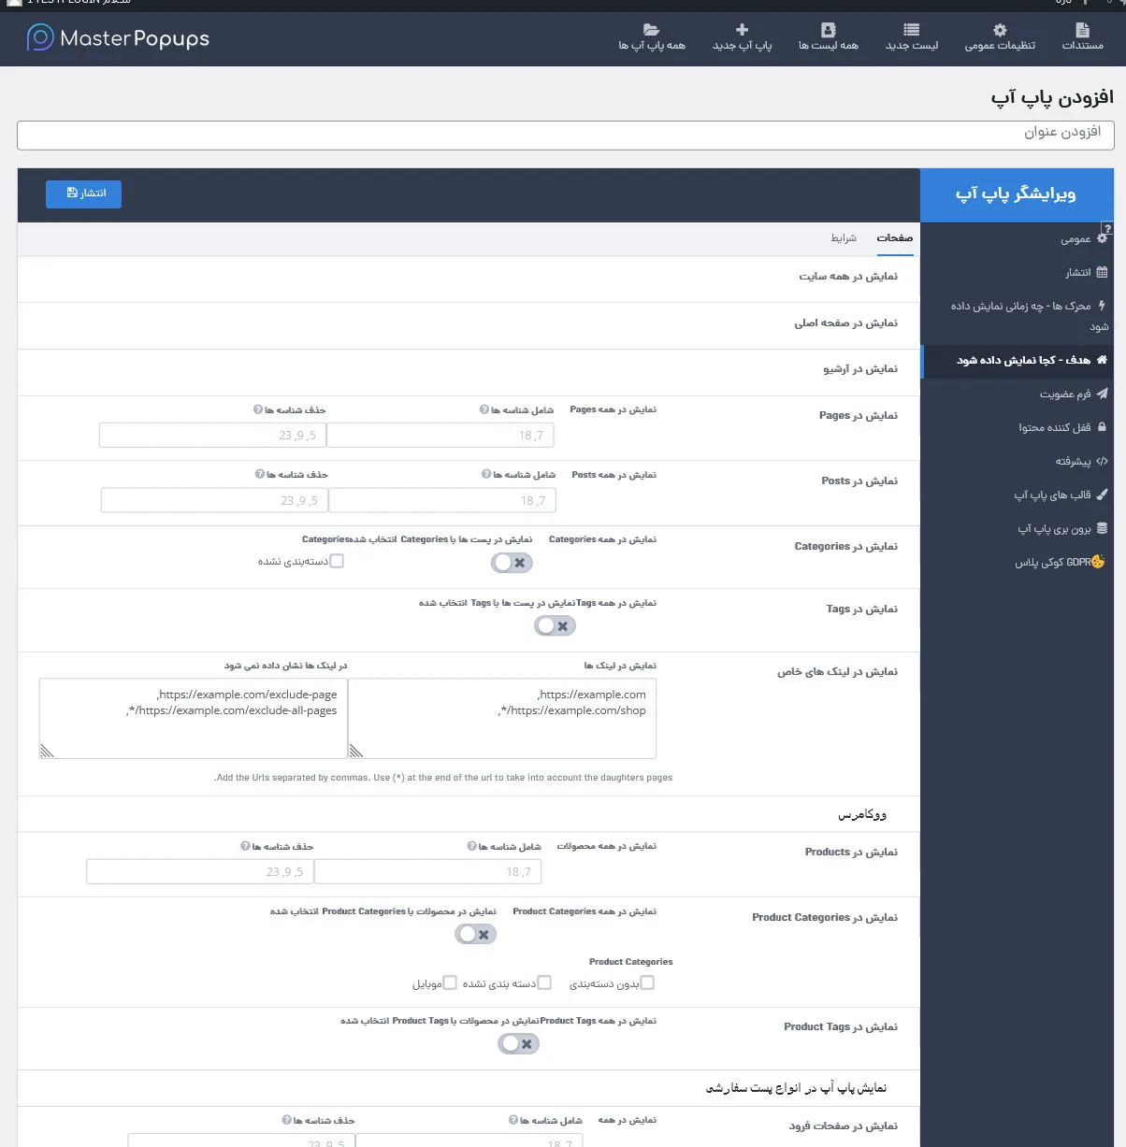The image size is (1126, 1147).
Task: Open مستندات documentation icon in top nav
Action: point(1082,30)
